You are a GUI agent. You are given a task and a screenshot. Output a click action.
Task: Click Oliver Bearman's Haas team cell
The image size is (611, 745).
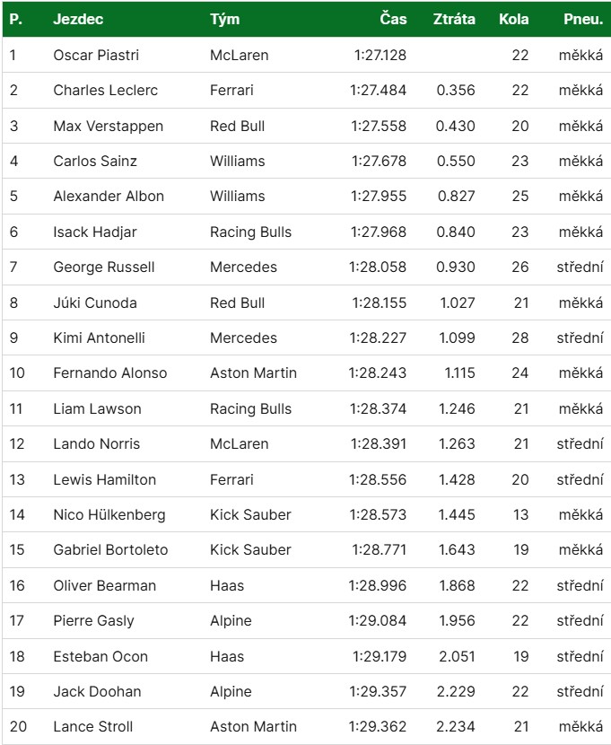(227, 585)
